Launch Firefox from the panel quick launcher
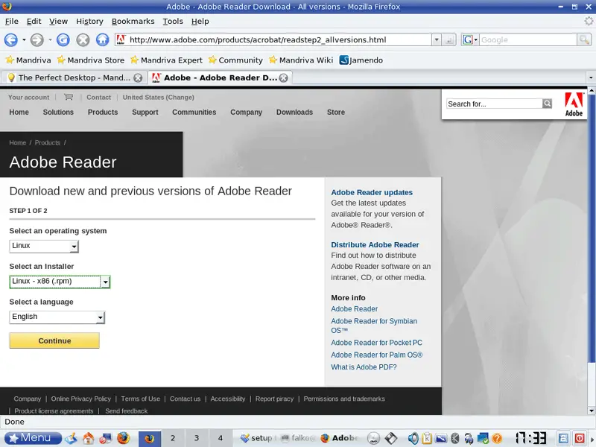Screen dimensions: 596x447 [x=123, y=438]
